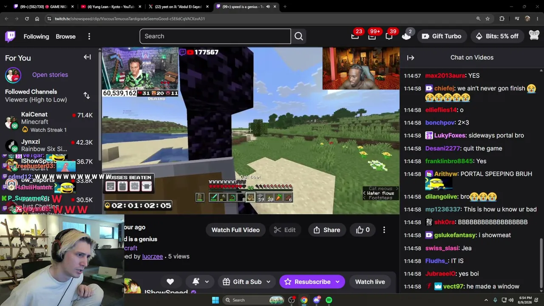The image size is (544, 306).
Task: Open Spotify from the taskbar
Action: (x=329, y=300)
